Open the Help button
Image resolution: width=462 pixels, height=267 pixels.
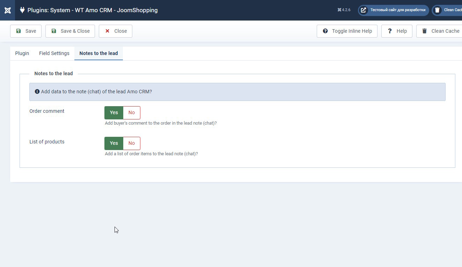coord(397,31)
